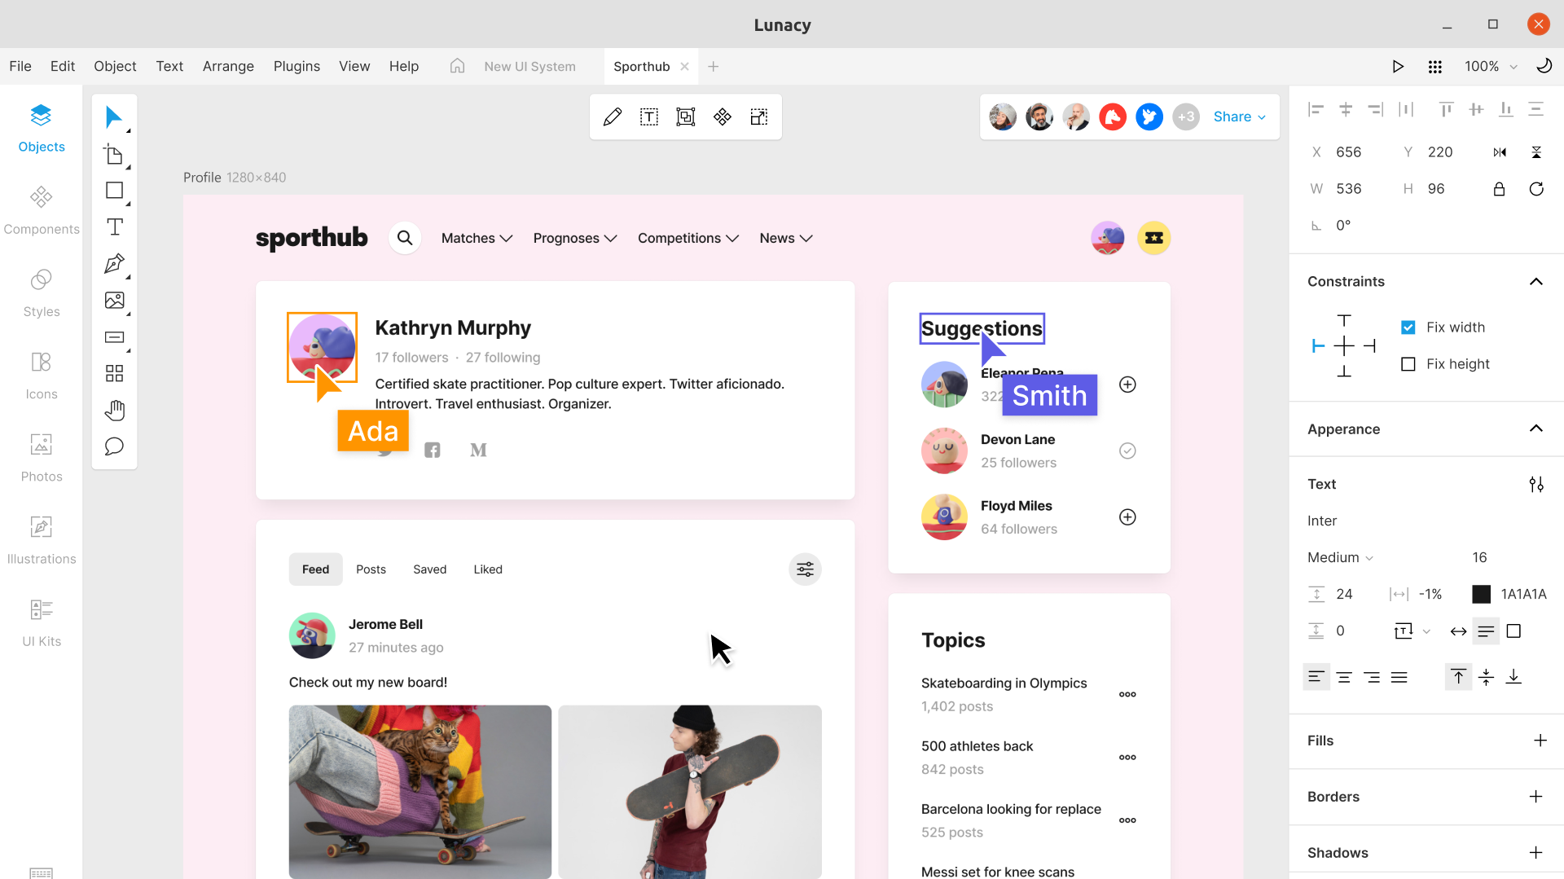The width and height of the screenshot is (1564, 879).
Task: Flip the object horizontally
Action: (1500, 152)
